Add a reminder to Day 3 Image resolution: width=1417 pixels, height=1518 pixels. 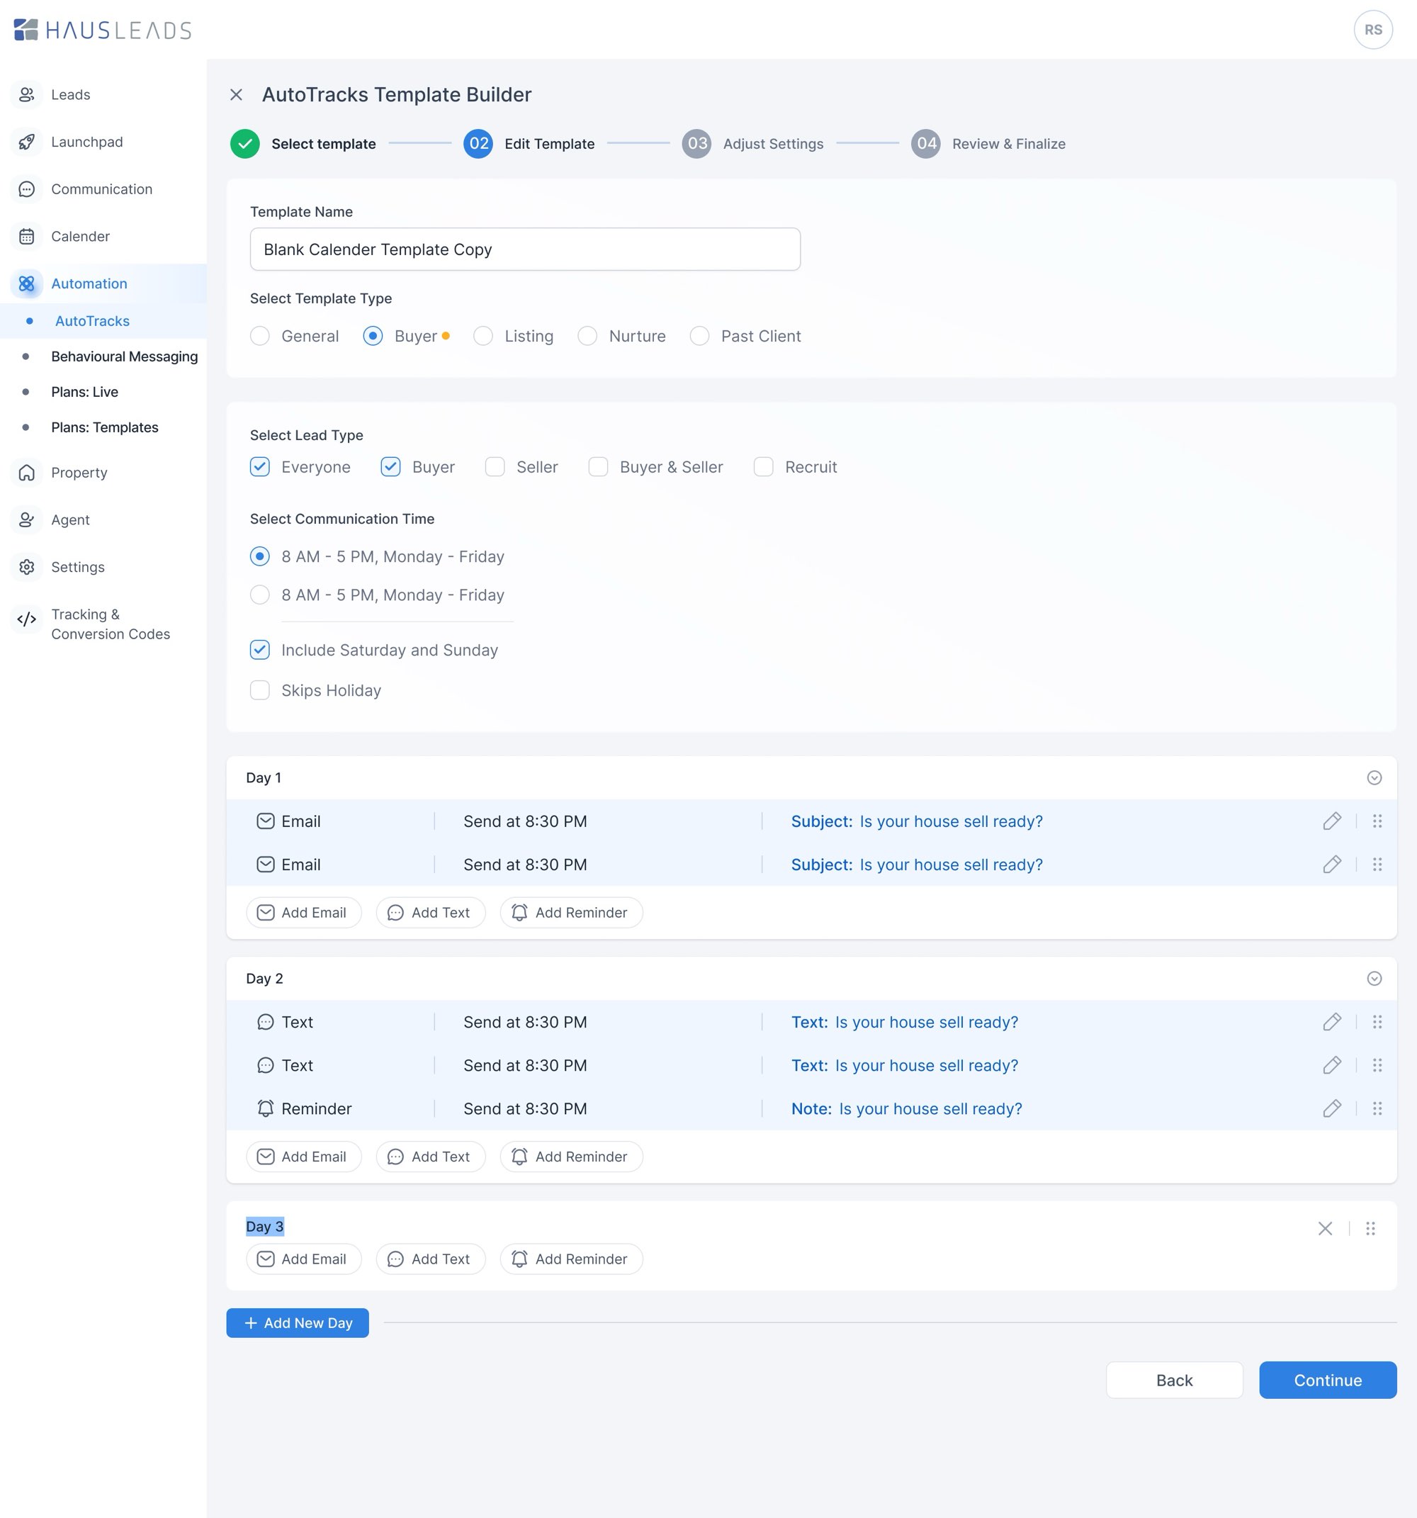[x=570, y=1259]
